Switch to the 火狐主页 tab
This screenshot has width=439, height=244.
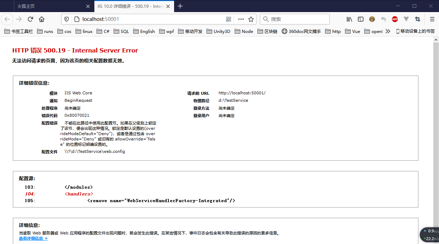click(x=54, y=6)
